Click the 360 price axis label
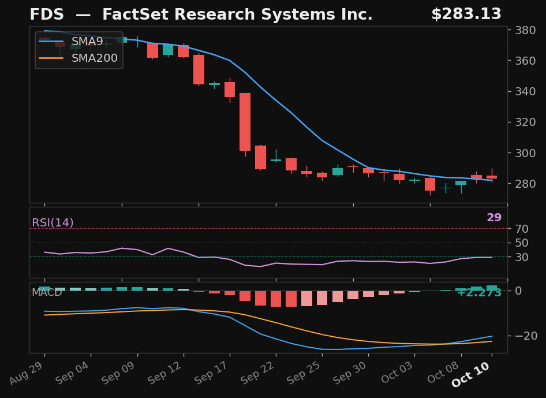The image size is (546, 398). (525, 61)
